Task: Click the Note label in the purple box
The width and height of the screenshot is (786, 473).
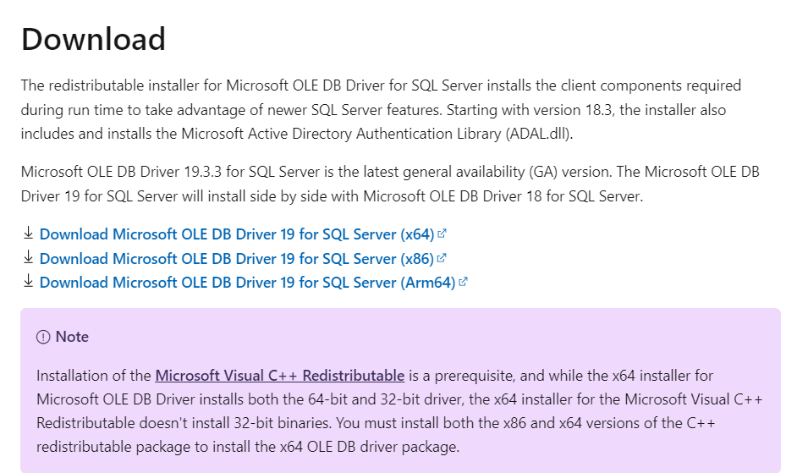Action: tap(72, 337)
